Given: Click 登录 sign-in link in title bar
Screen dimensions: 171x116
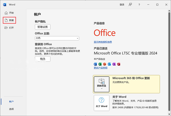Looking at the screenshot, I should 122,4.
